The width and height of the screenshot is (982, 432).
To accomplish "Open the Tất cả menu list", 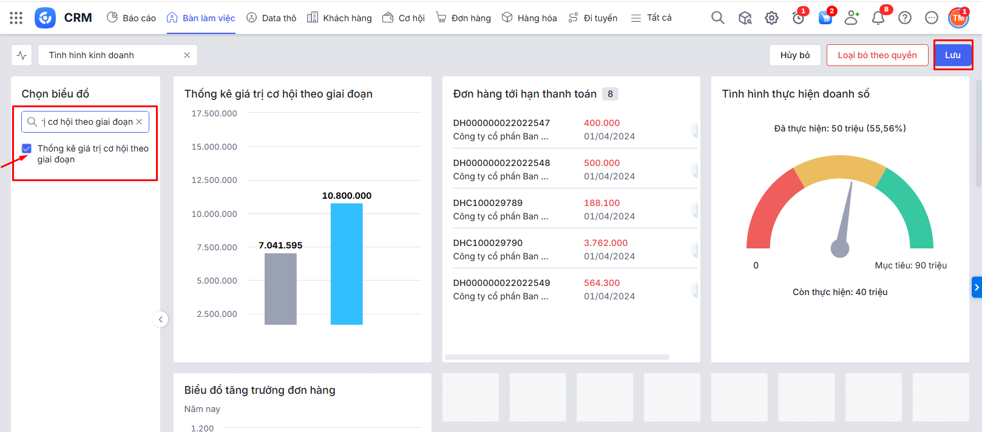I will pos(651,18).
